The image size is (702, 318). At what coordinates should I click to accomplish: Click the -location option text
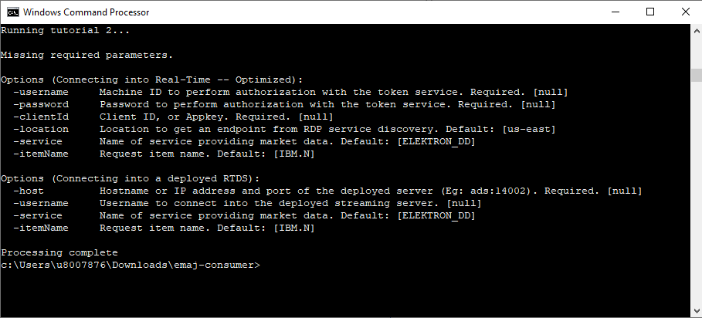(x=41, y=129)
